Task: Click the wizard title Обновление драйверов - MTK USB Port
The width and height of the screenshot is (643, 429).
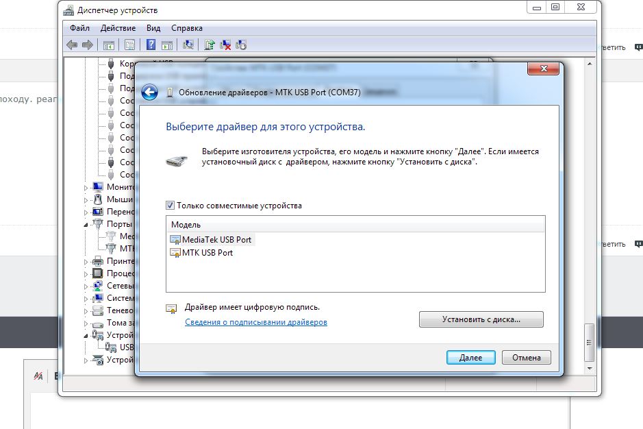Action: [269, 93]
